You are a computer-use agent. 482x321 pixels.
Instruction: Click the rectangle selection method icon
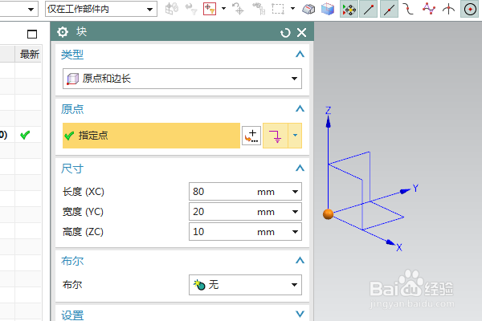coord(278,9)
